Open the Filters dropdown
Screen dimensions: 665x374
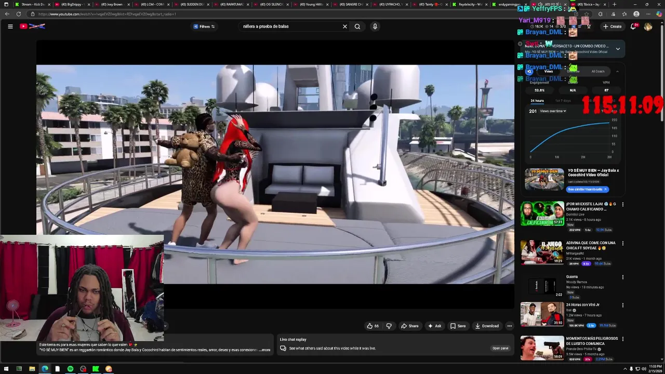(x=204, y=26)
